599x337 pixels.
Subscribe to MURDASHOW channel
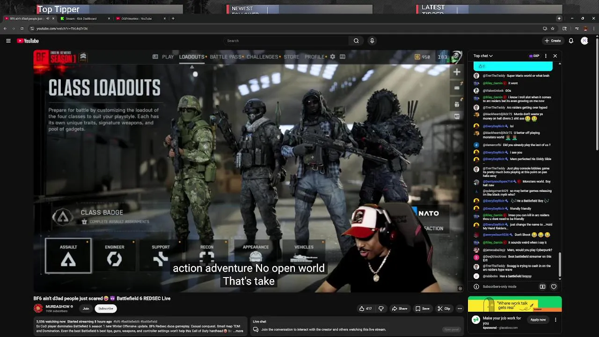click(x=106, y=308)
